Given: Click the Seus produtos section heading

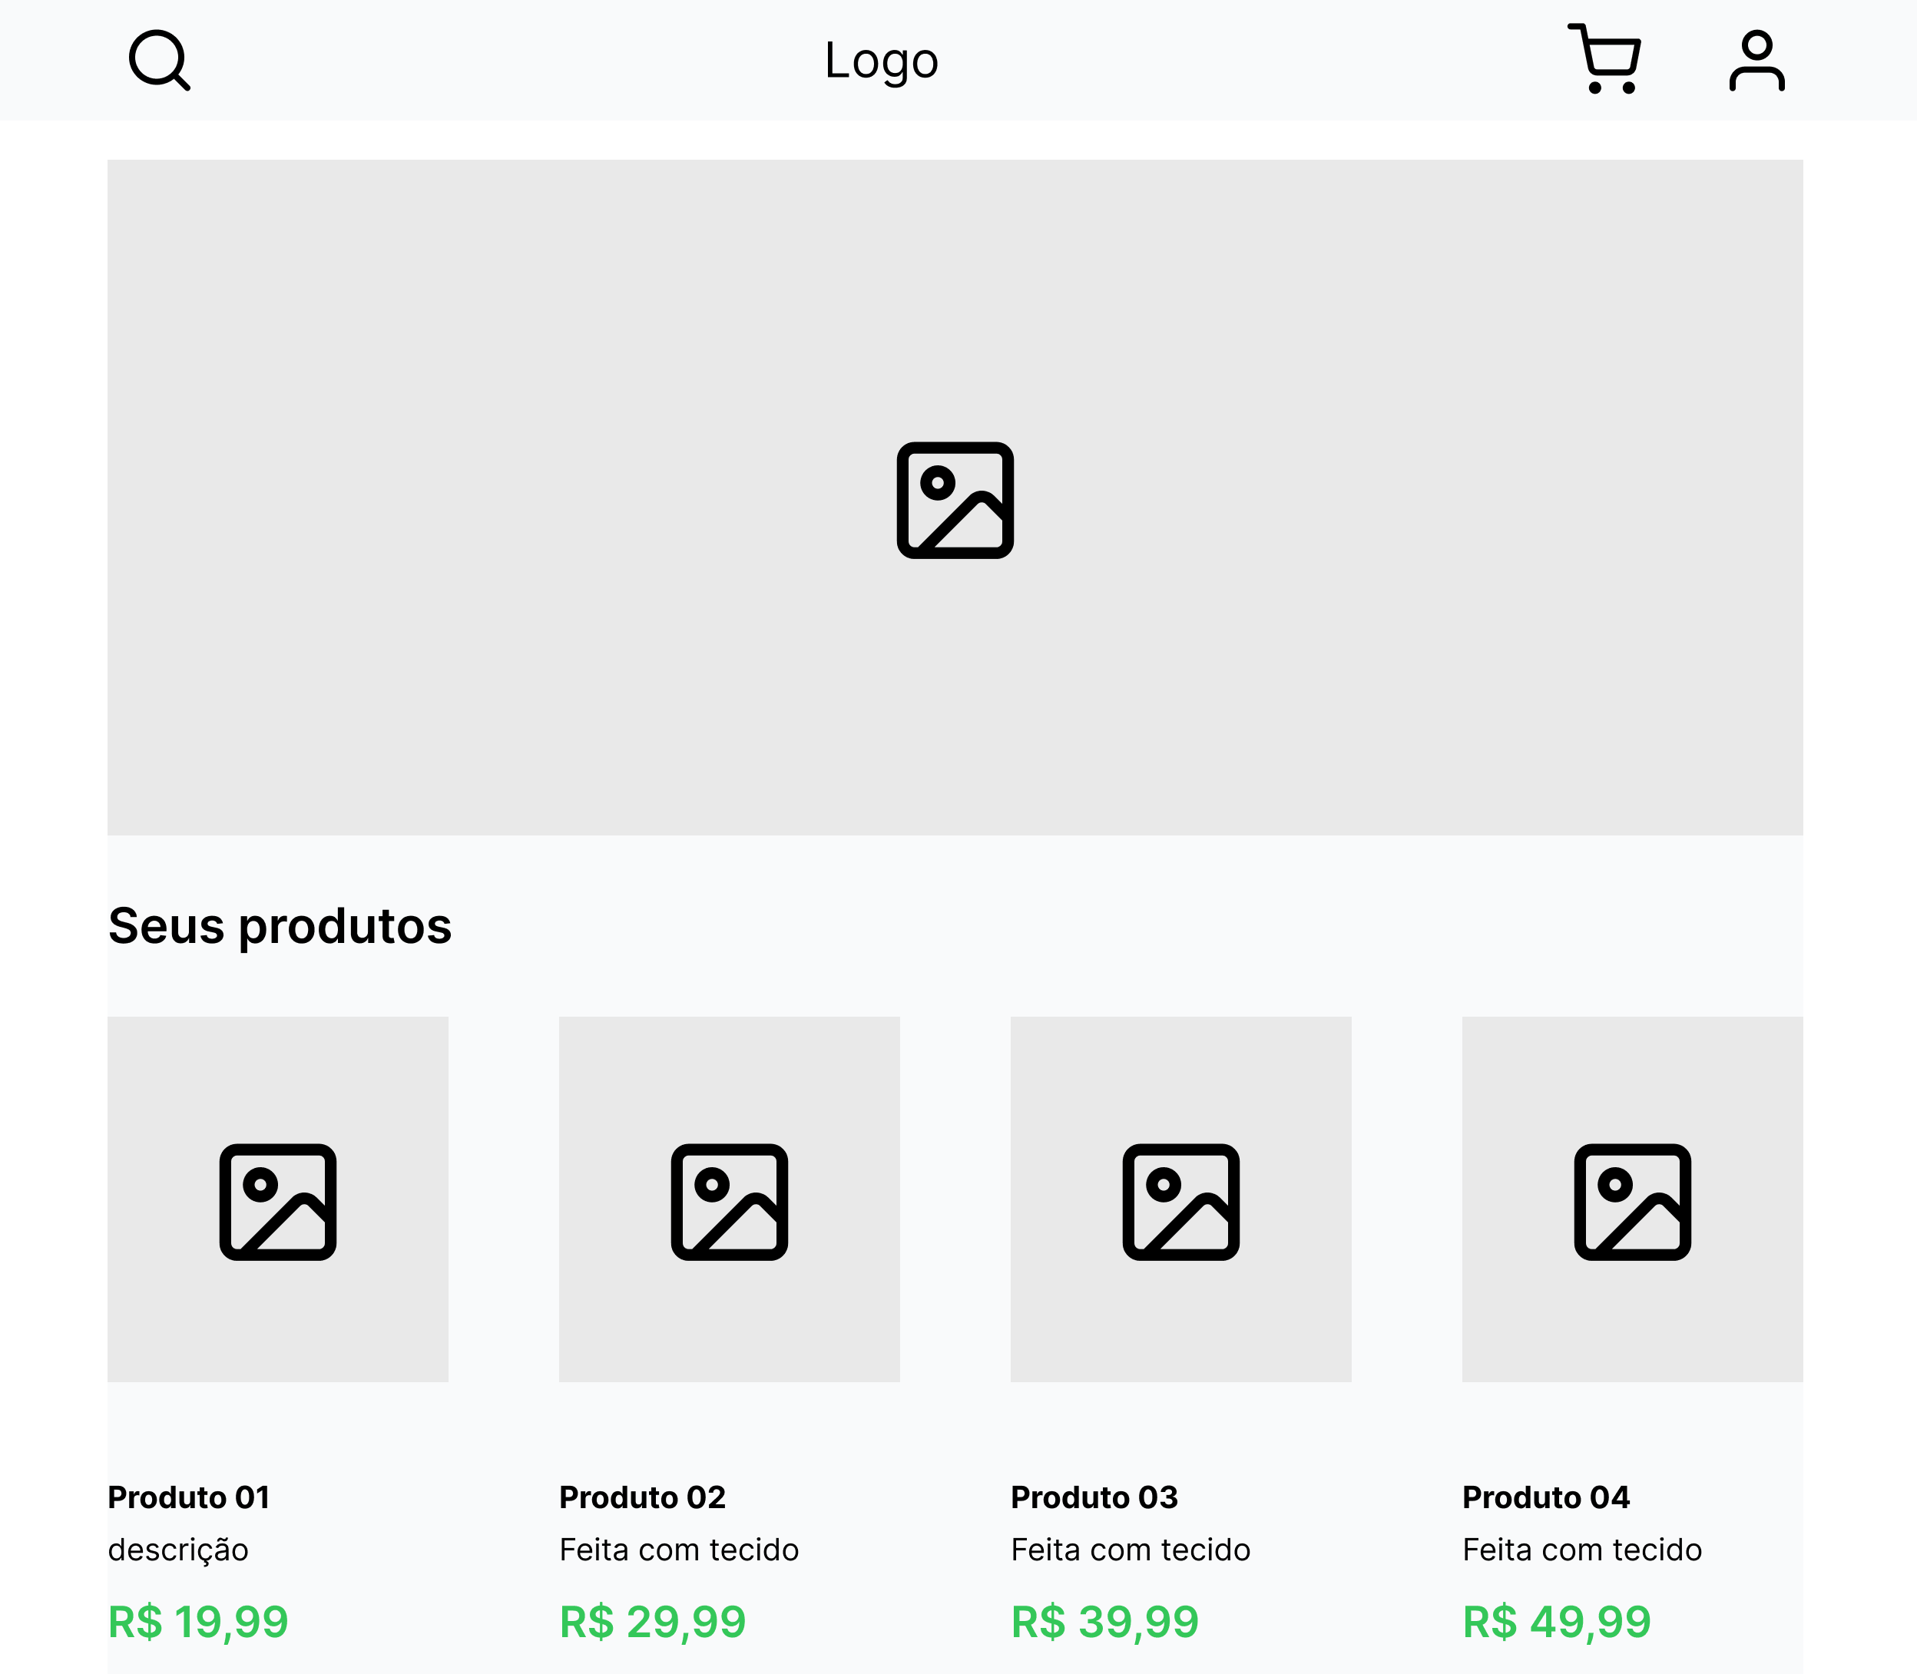Looking at the screenshot, I should (280, 926).
